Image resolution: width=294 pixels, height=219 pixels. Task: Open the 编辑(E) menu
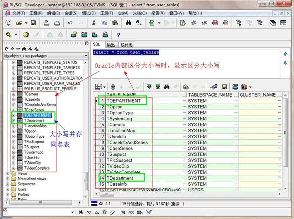53,13
